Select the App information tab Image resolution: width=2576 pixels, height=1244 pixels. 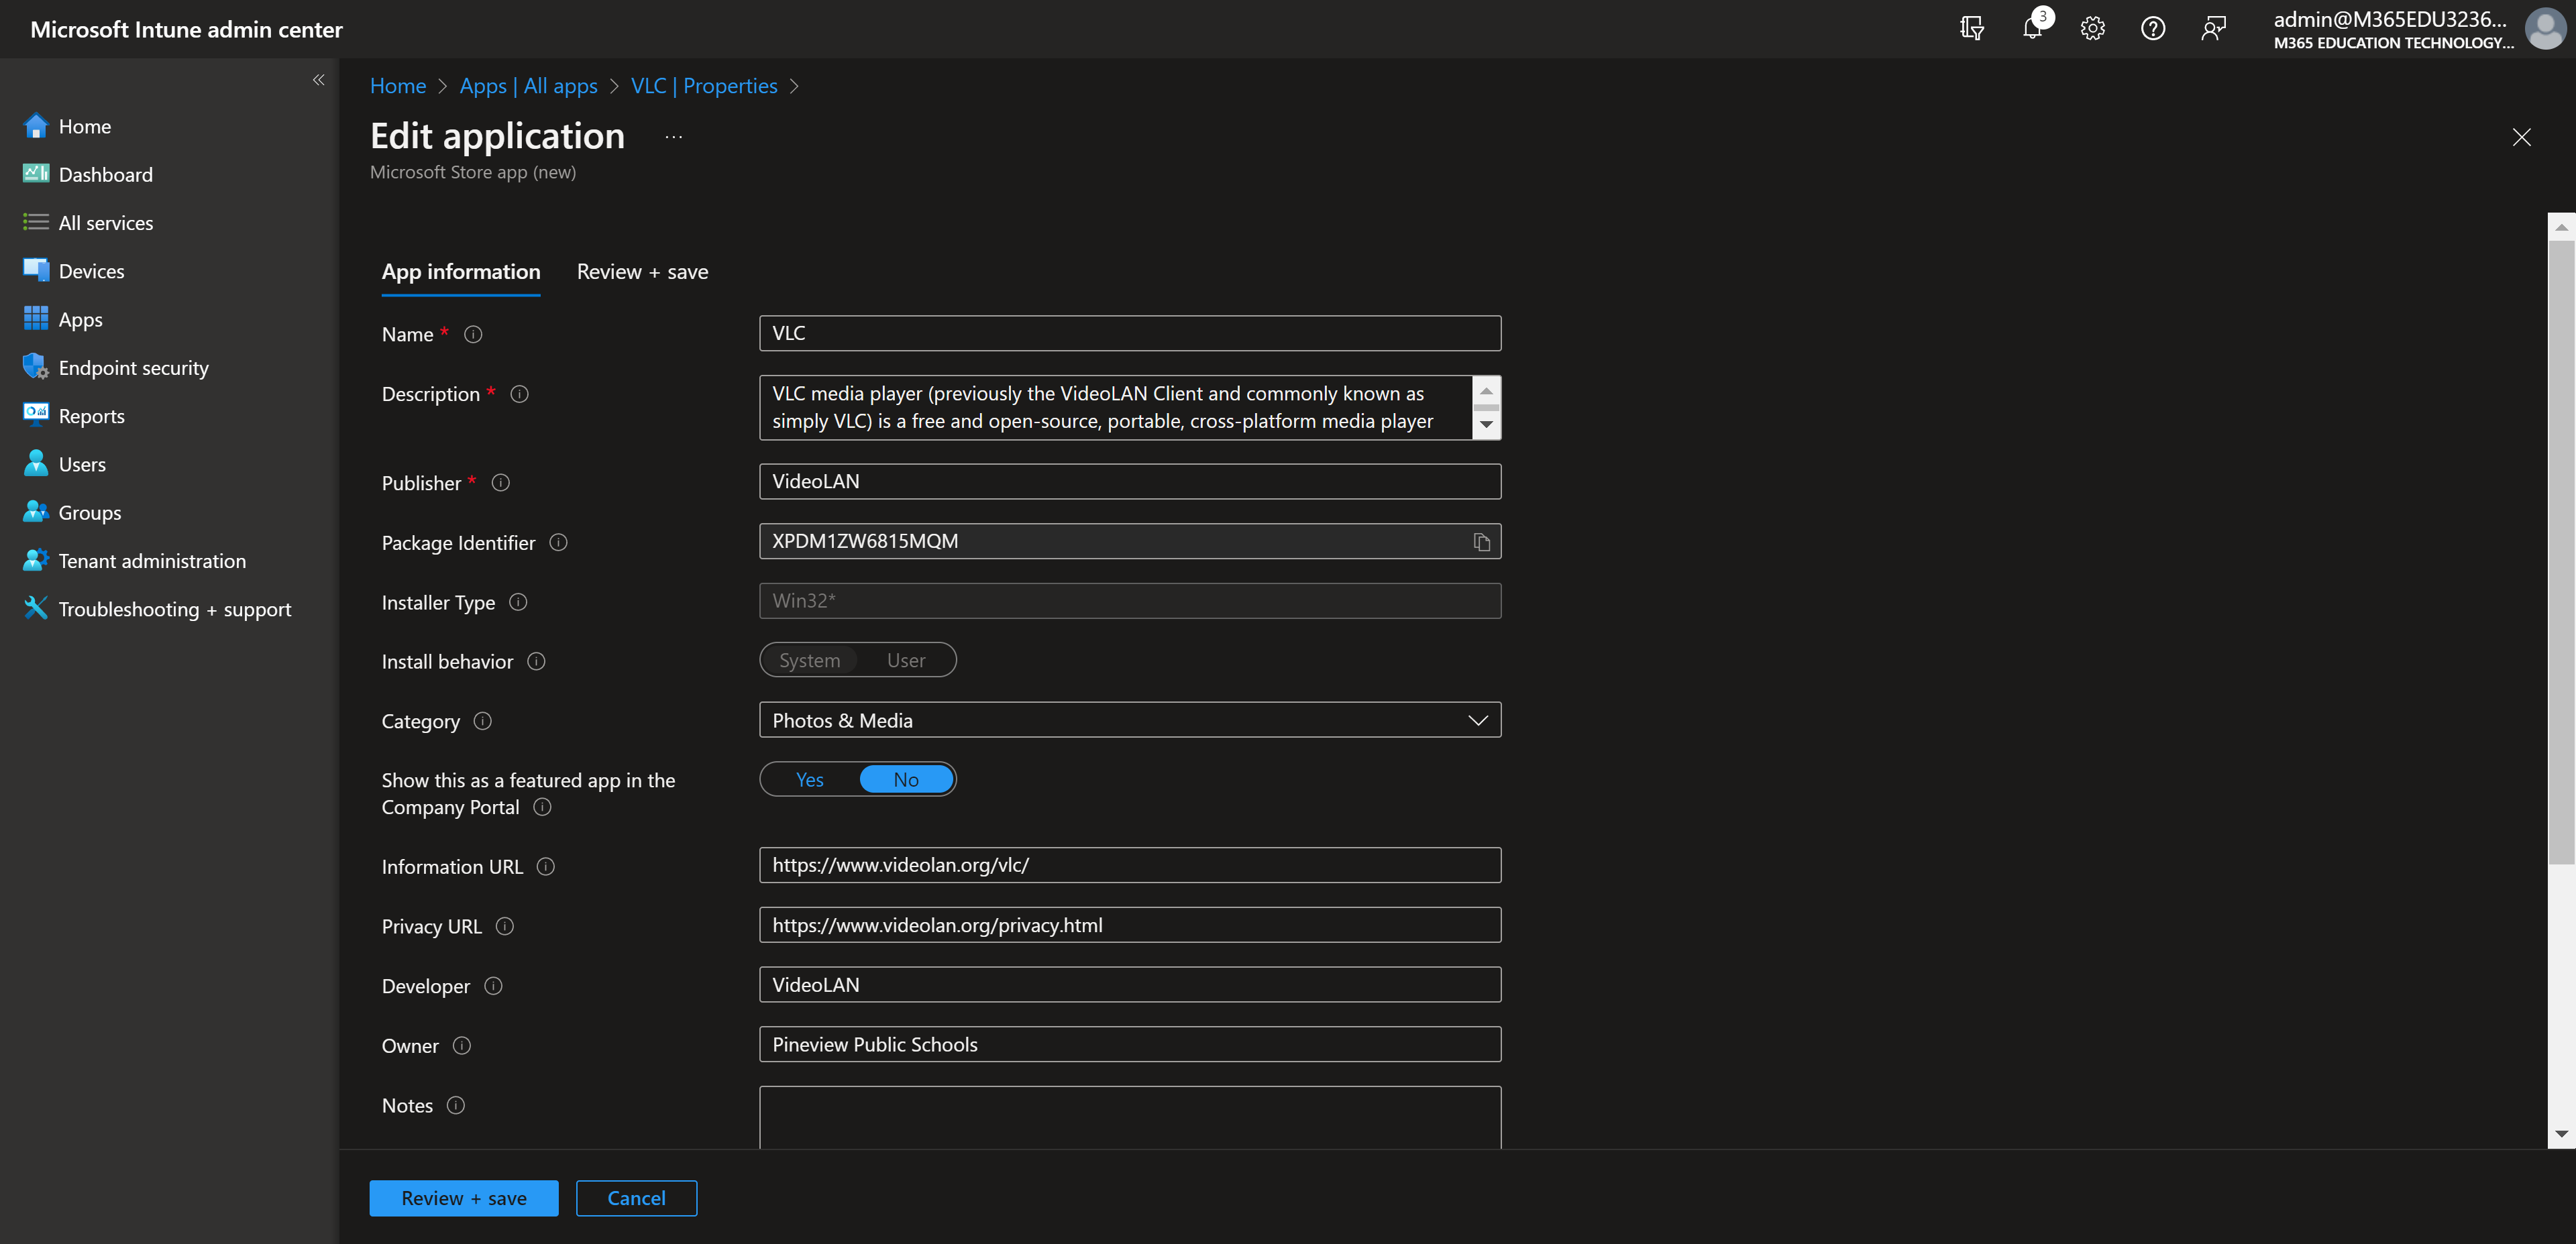click(x=460, y=272)
